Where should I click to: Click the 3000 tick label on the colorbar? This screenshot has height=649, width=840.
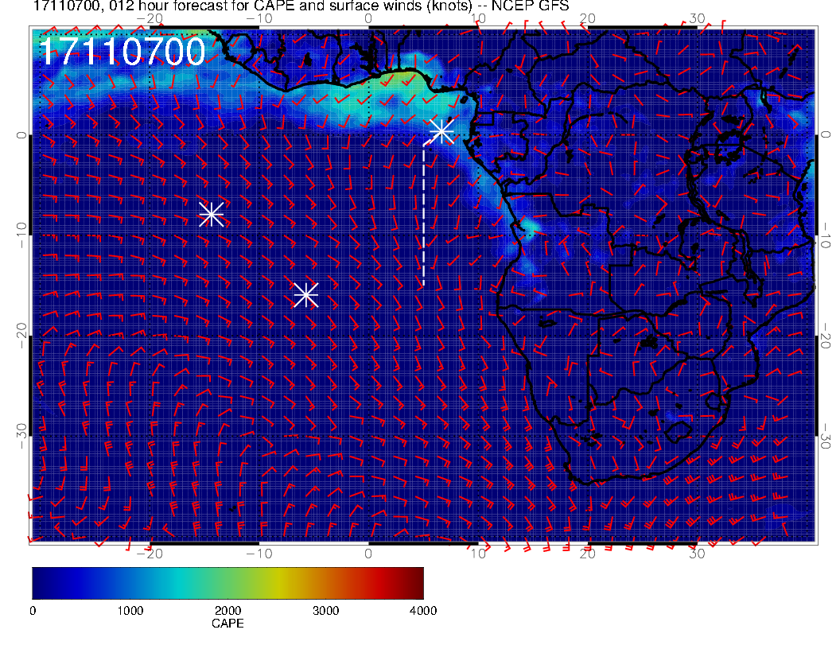coord(325,611)
